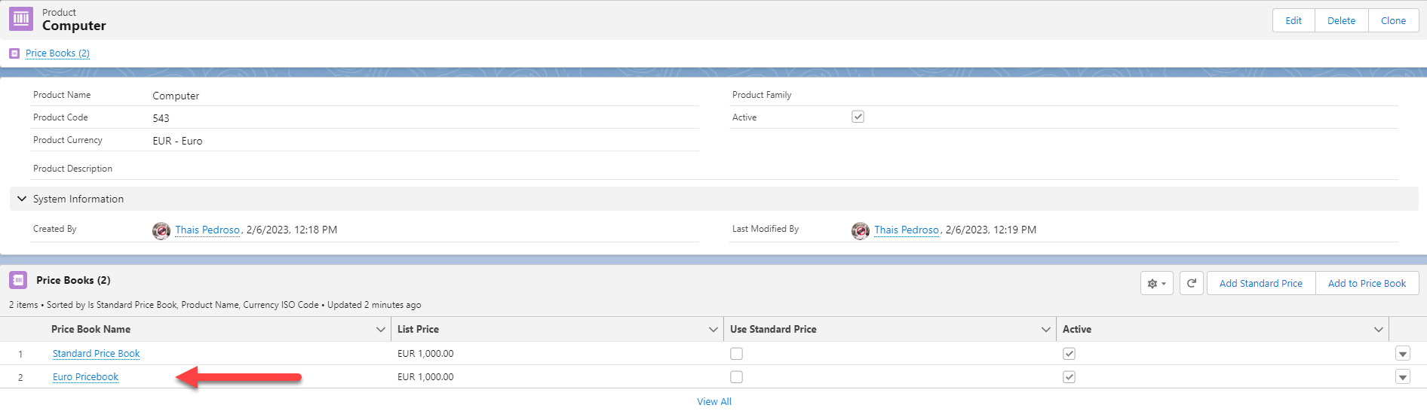
Task: Click the small Price Books icon near top link
Action: point(14,53)
